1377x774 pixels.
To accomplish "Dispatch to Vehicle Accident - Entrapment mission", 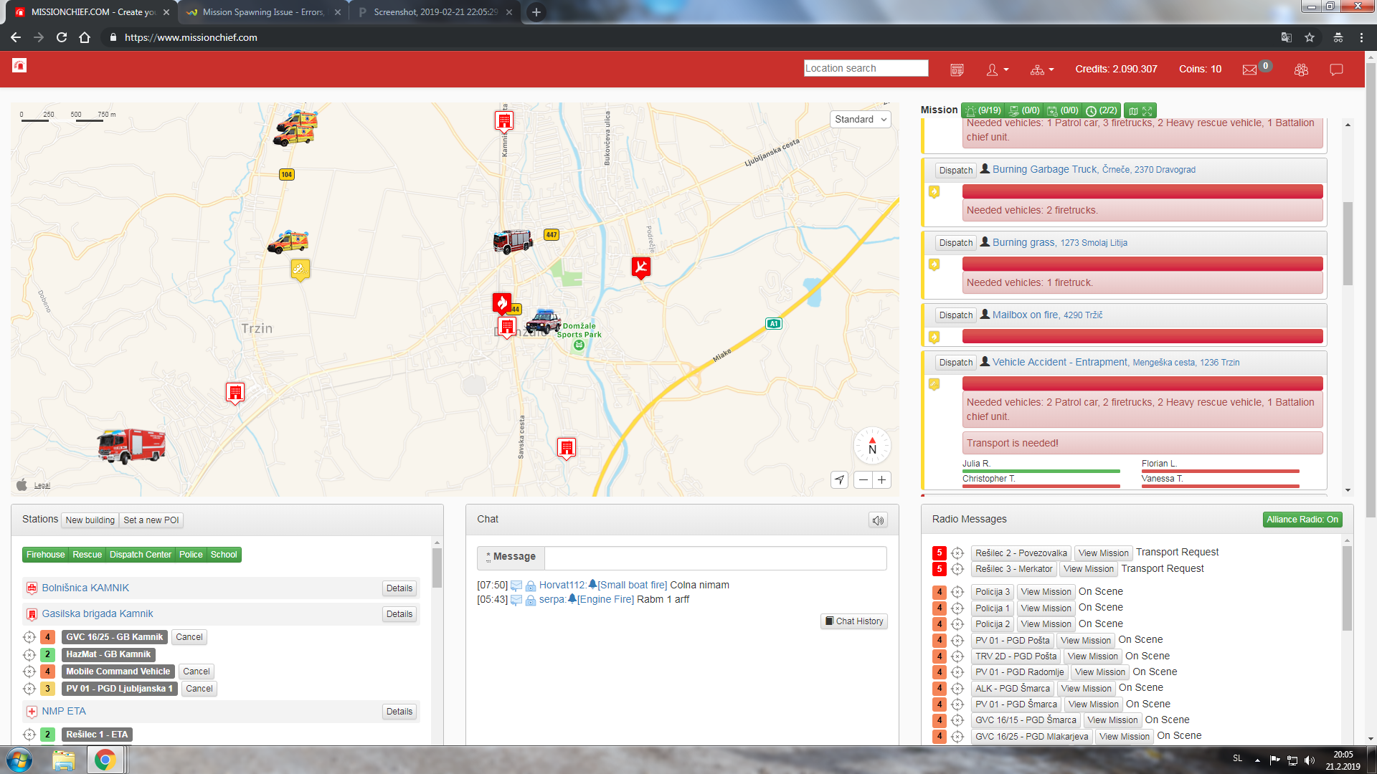I will coord(956,363).
